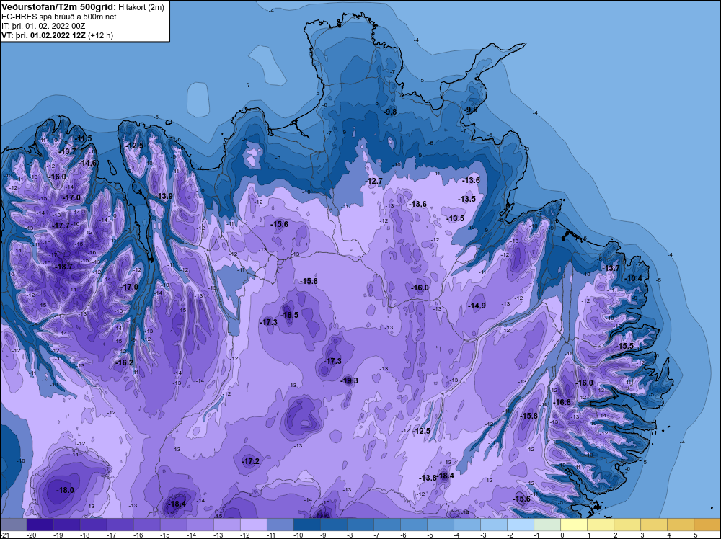
Task: Click the legend label -20
Action: tap(31, 535)
